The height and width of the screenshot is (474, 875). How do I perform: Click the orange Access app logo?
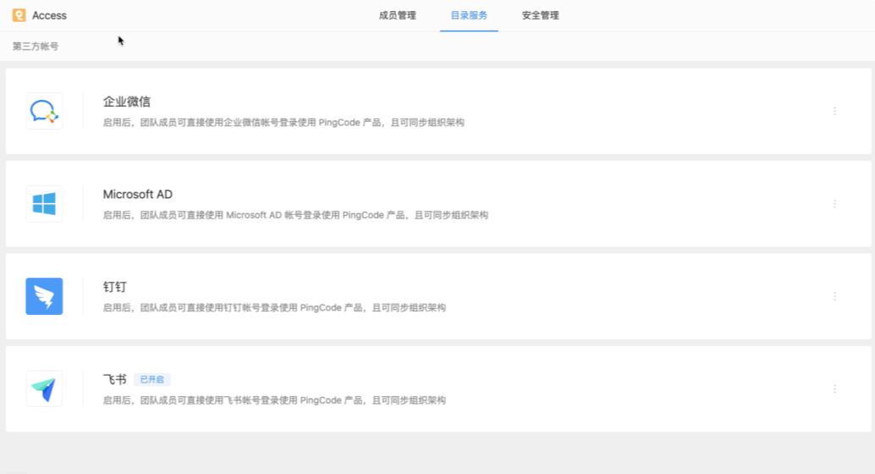pyautogui.click(x=19, y=15)
